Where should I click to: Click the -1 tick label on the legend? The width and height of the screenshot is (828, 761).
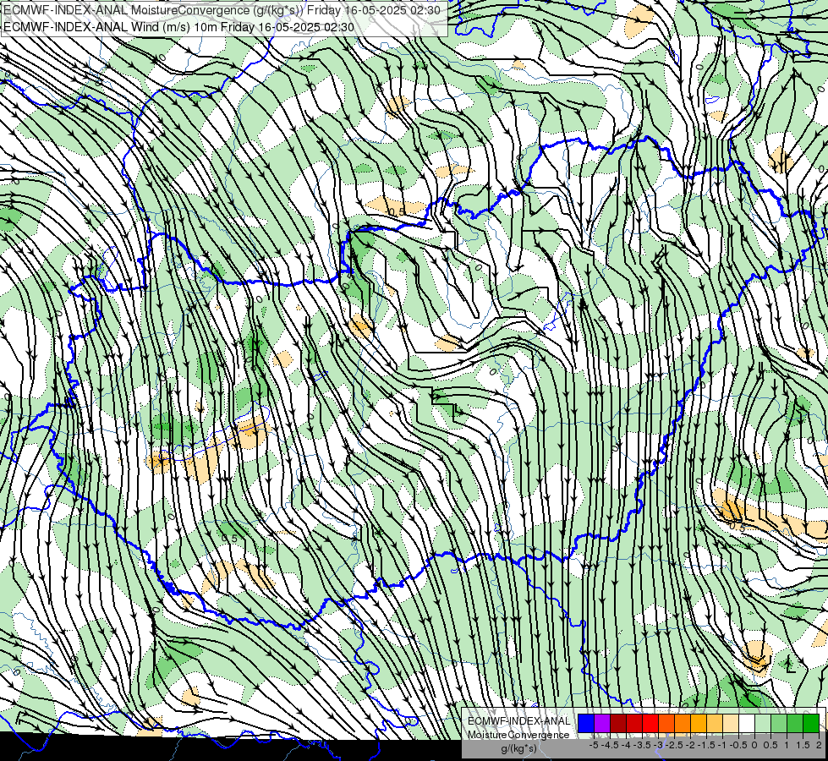(723, 745)
